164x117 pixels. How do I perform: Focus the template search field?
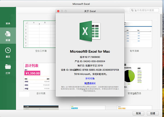[144, 10]
